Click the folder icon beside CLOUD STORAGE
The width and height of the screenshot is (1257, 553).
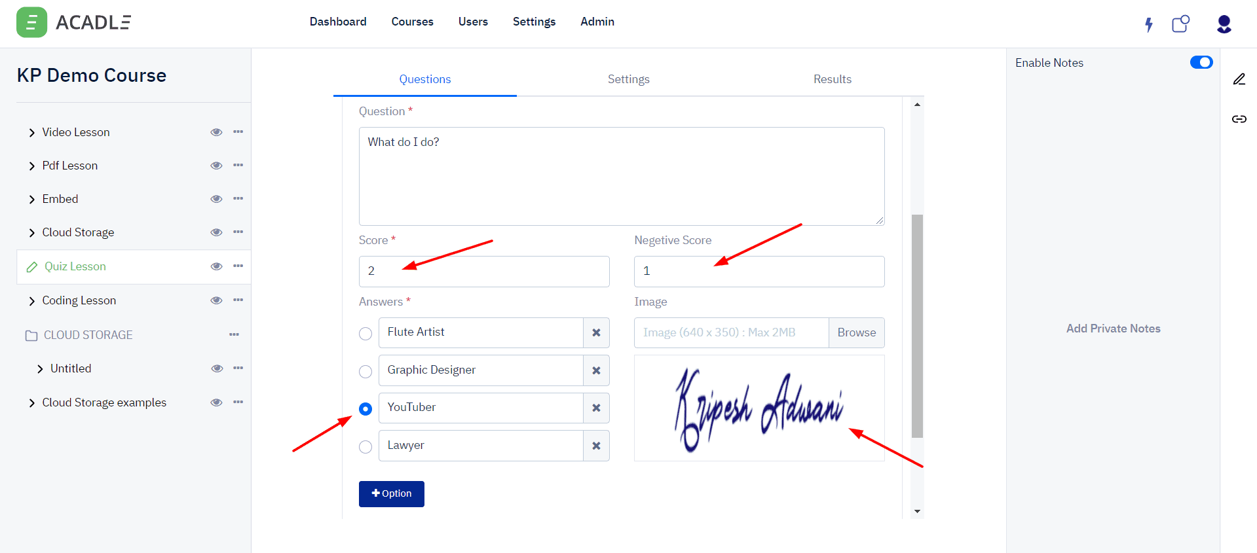click(x=31, y=336)
